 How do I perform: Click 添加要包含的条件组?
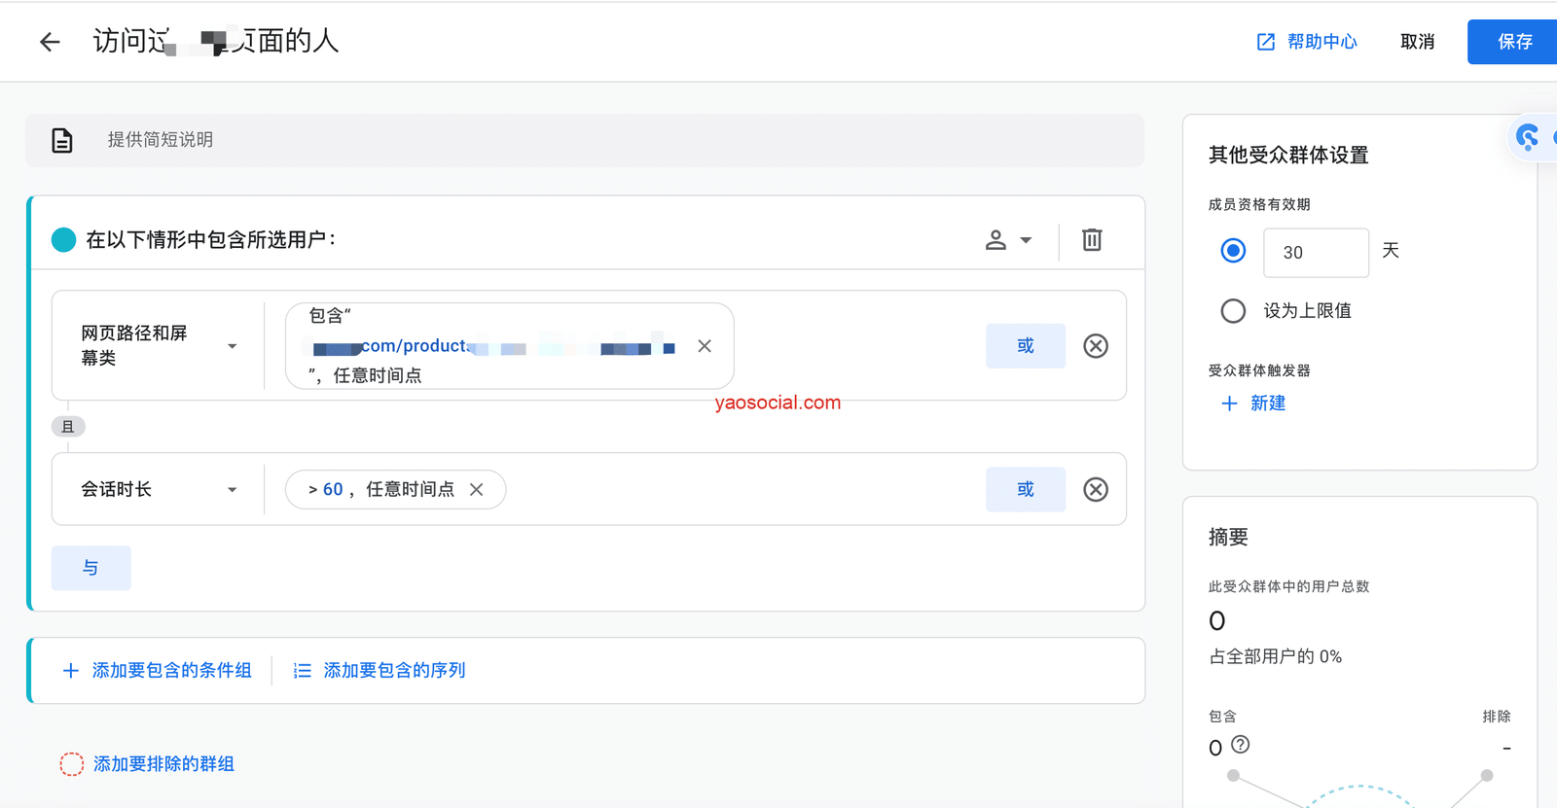coord(158,671)
